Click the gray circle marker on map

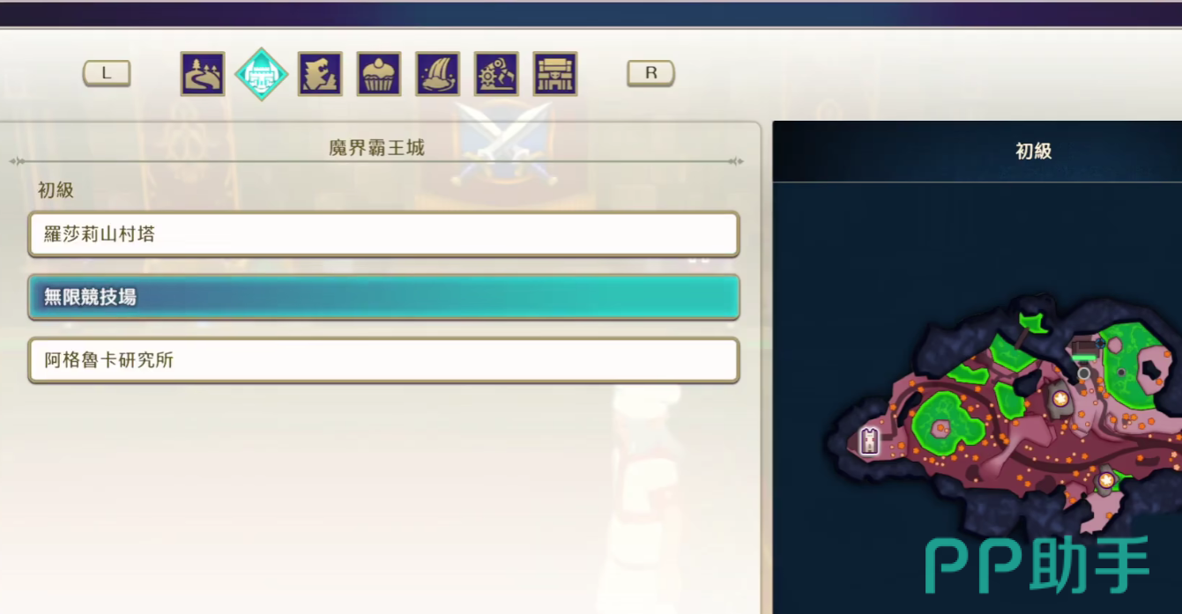coord(1083,374)
